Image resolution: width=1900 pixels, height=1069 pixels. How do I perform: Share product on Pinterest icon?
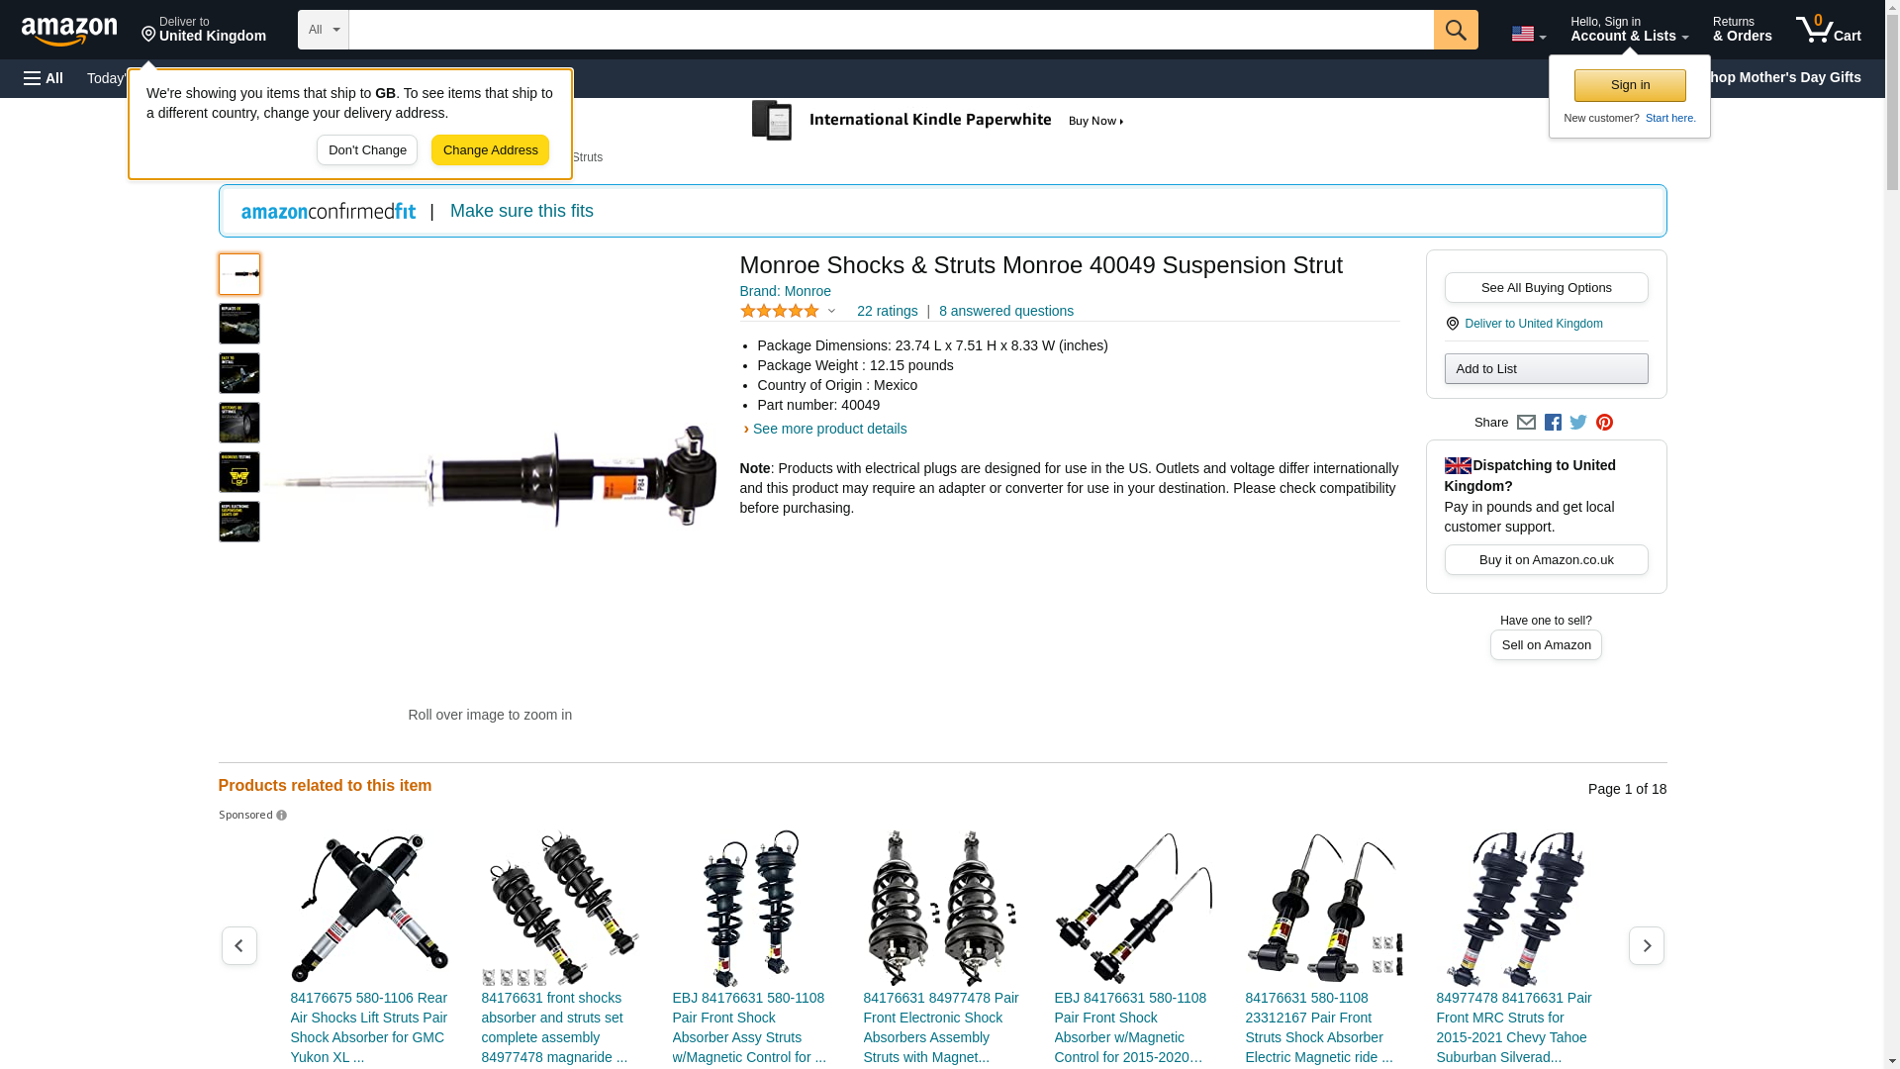point(1604,423)
